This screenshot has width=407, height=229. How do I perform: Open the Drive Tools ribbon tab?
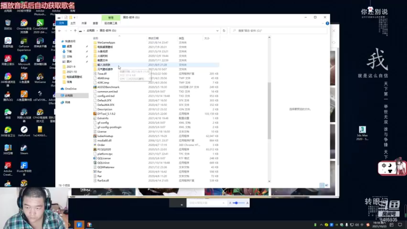point(111,23)
